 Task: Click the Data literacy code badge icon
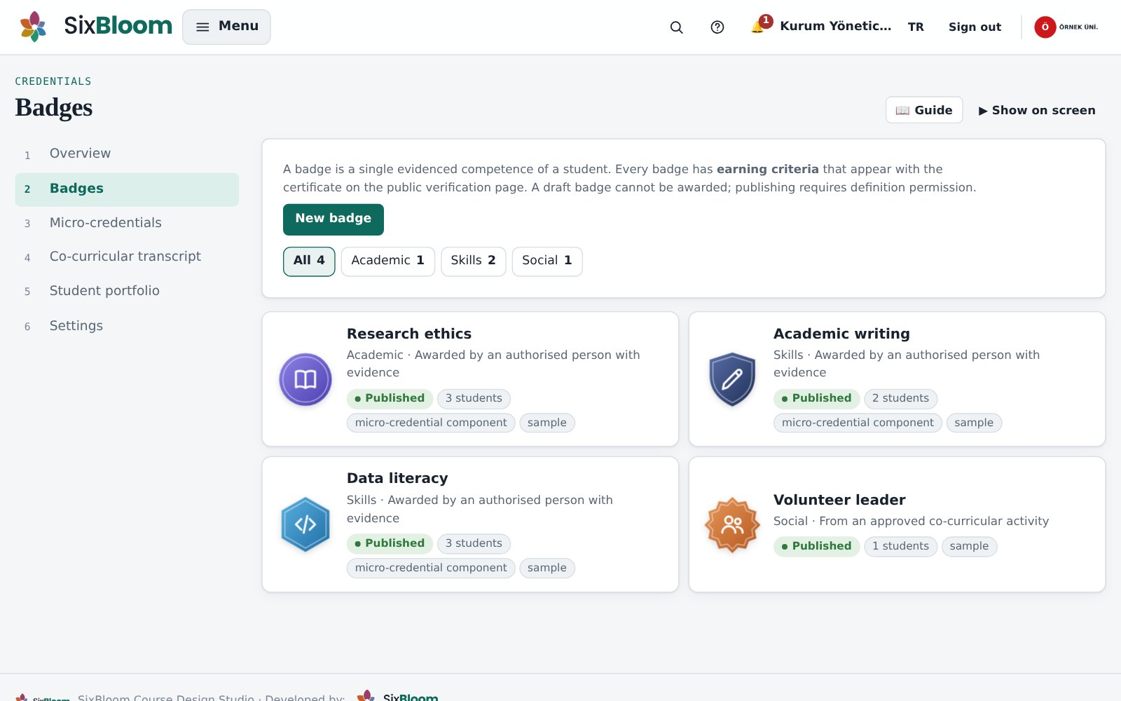click(x=305, y=524)
